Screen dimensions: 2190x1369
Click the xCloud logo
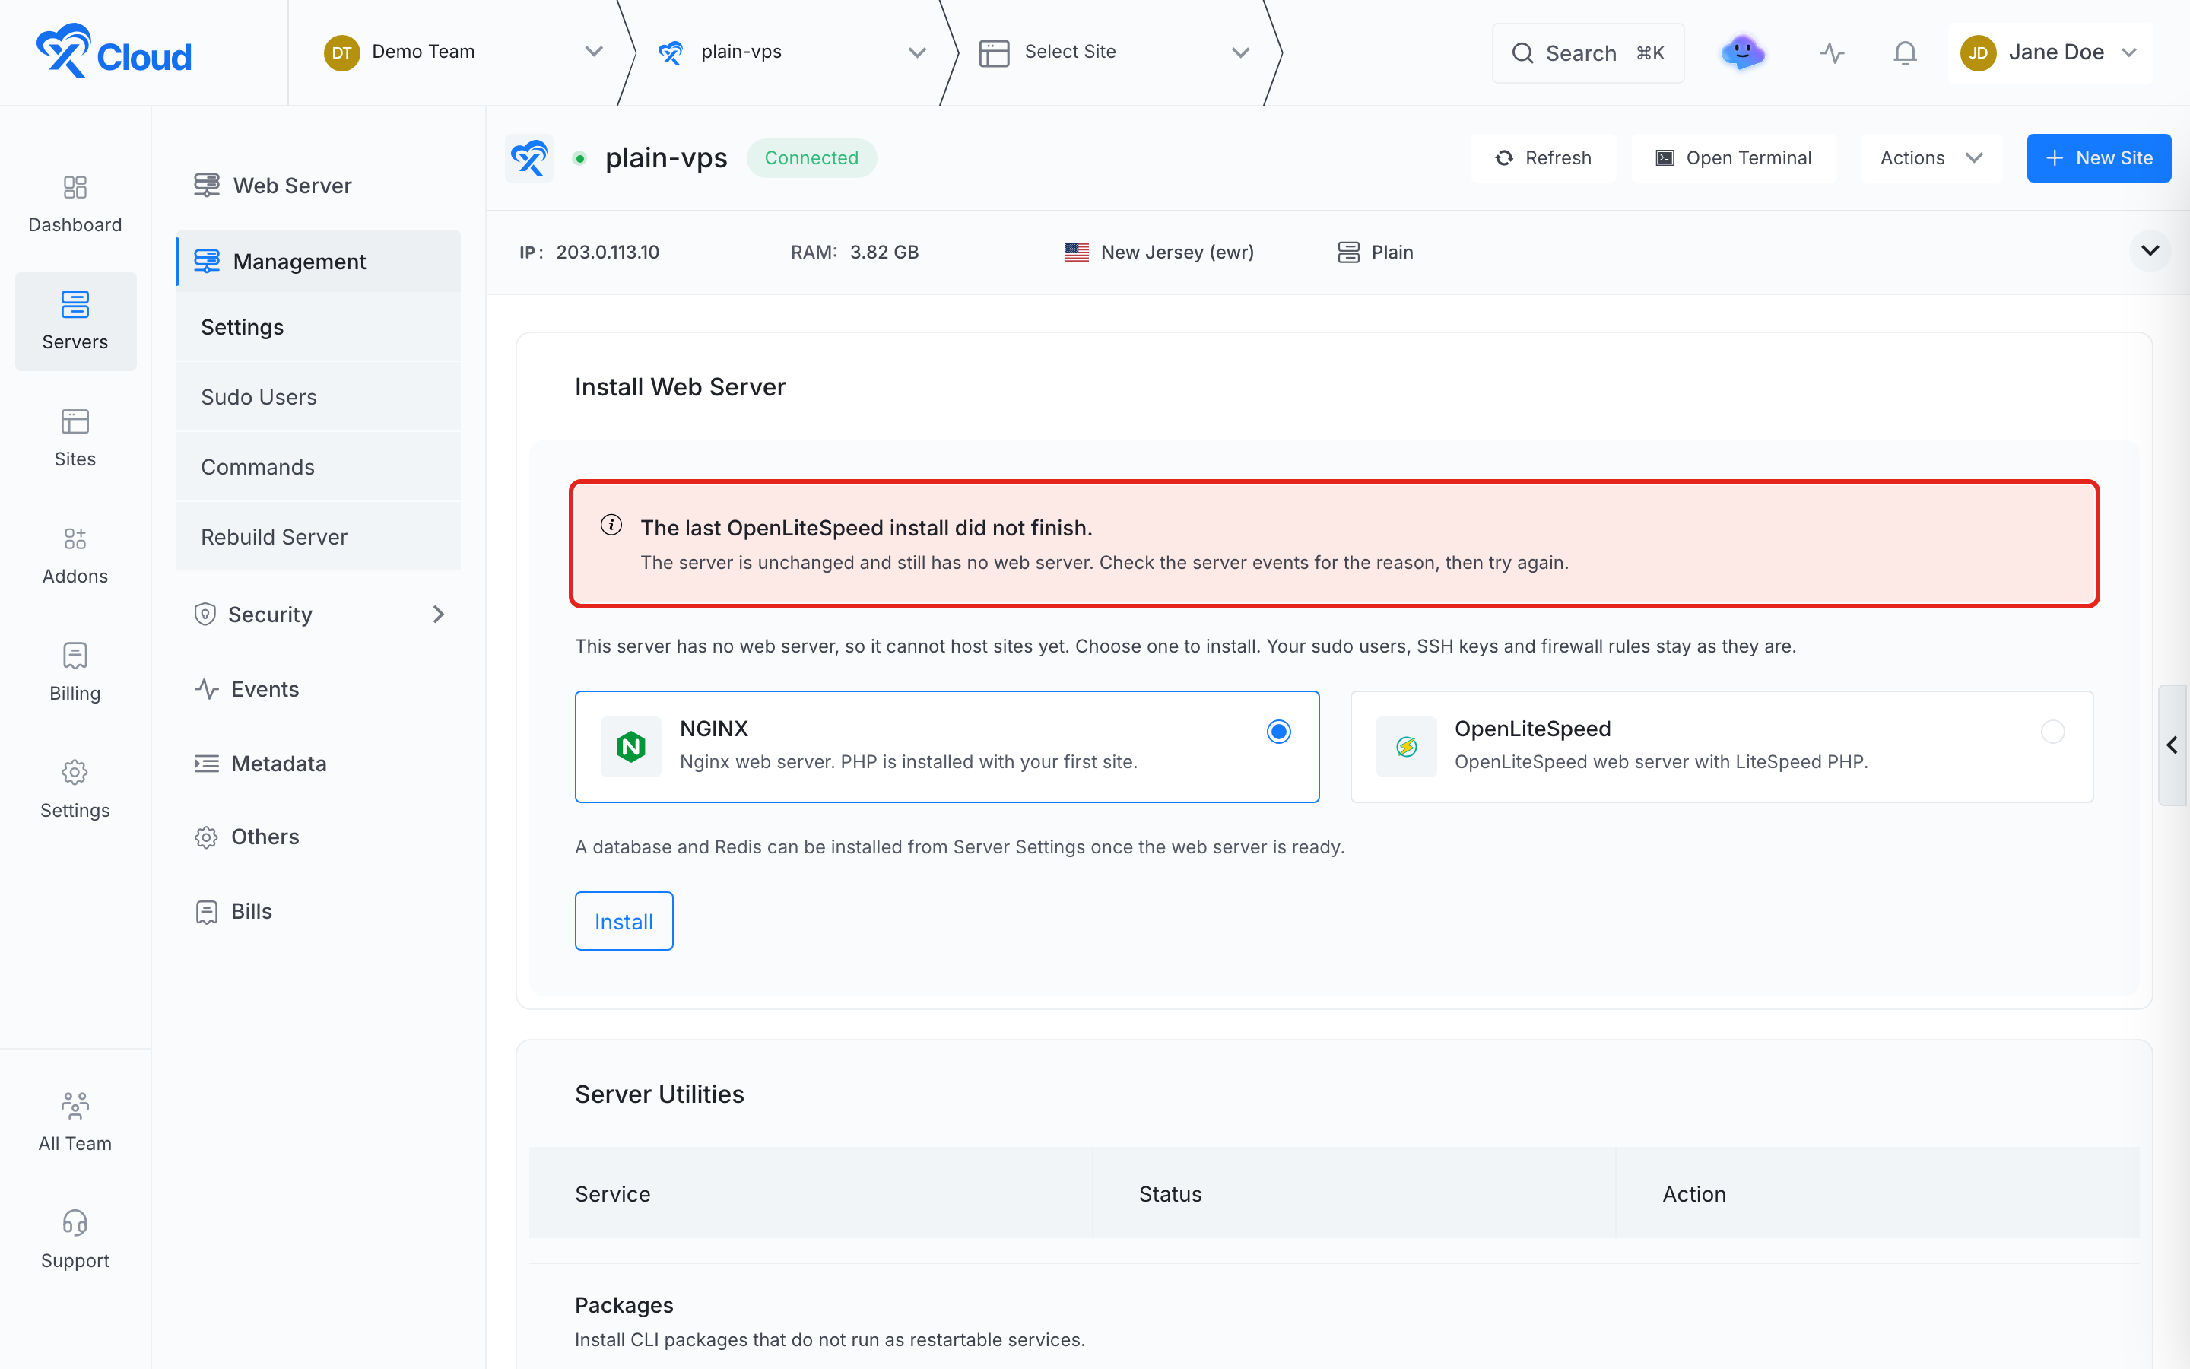114,52
